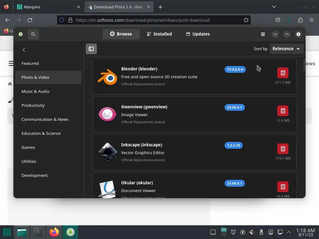319x239 pixels.
Task: Switch to the Installed tab
Action: 159,34
